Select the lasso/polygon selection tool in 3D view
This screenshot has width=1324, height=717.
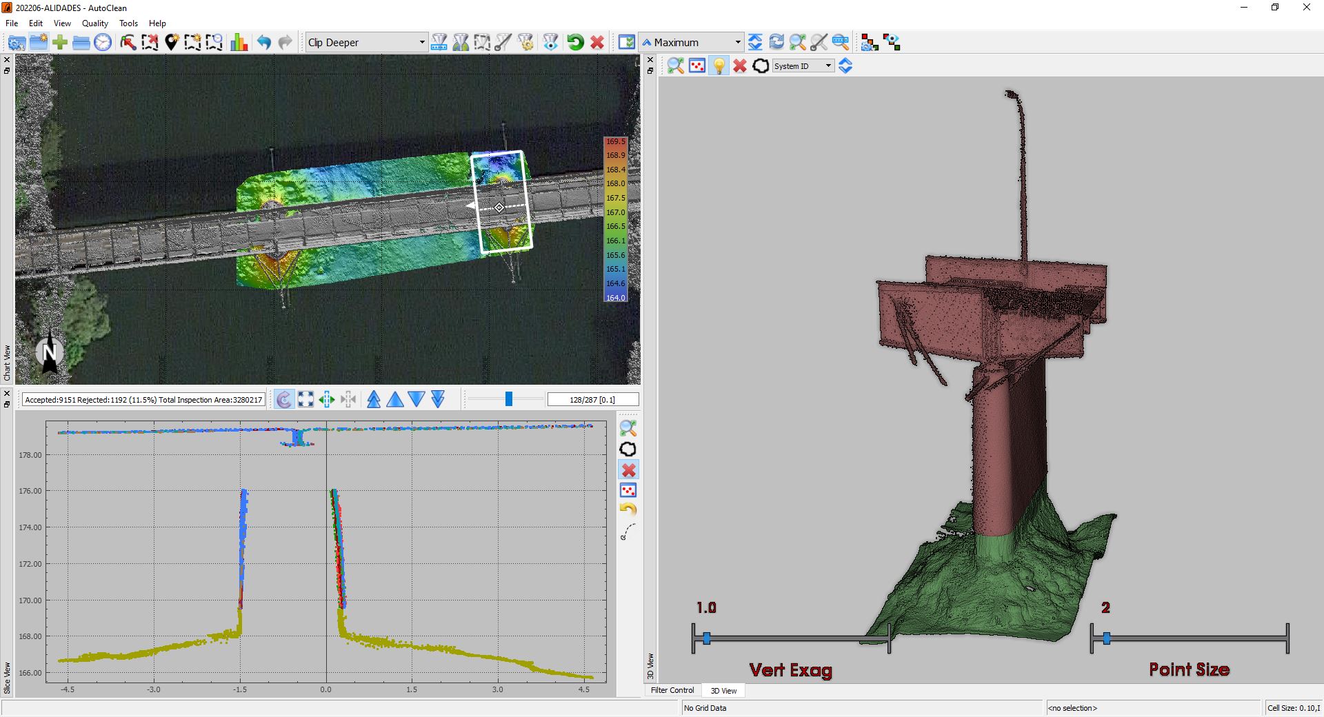(761, 65)
